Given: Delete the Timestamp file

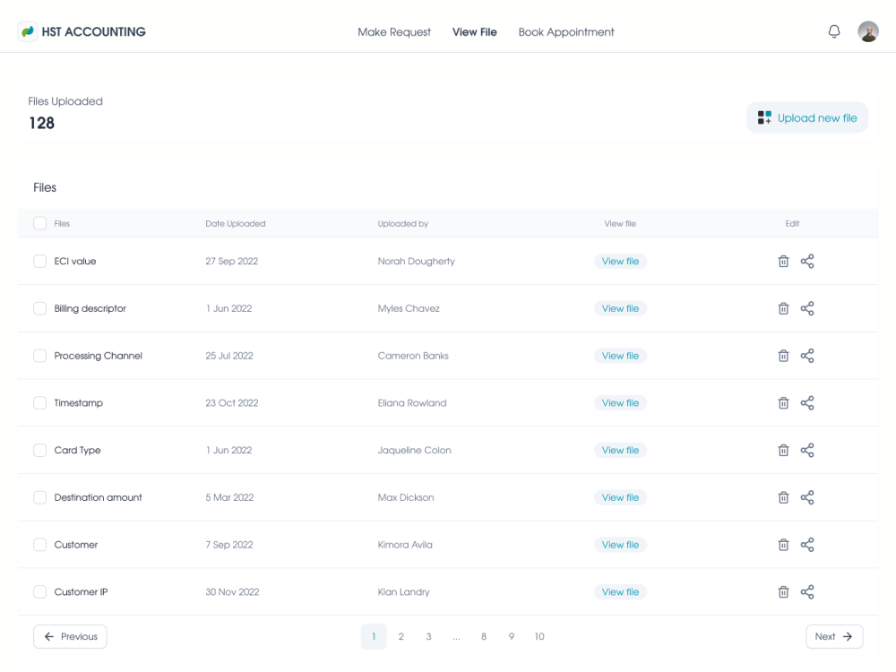Looking at the screenshot, I should coord(783,403).
